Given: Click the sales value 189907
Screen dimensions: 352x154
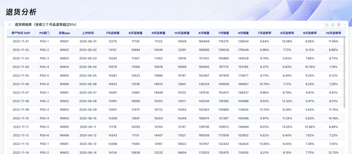Looking at the screenshot, I should (243, 84).
